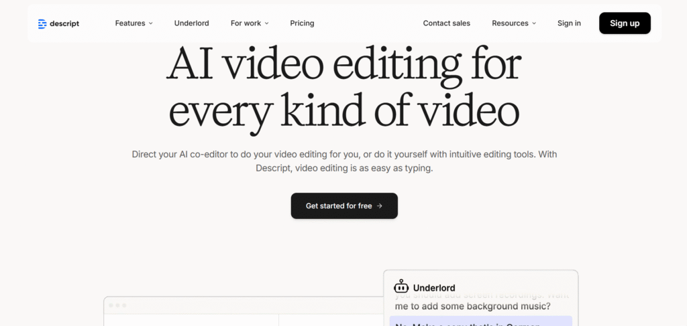687x326 pixels.
Task: Click the Contact sales link
Action: pos(446,23)
